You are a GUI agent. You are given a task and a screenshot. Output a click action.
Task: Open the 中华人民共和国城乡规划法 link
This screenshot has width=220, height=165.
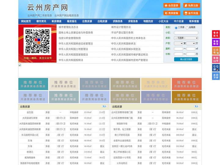126,49
